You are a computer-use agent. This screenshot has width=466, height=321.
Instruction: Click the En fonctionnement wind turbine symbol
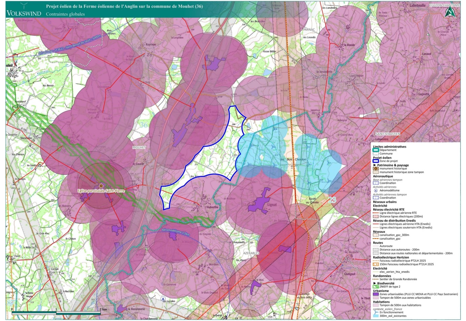point(376,313)
